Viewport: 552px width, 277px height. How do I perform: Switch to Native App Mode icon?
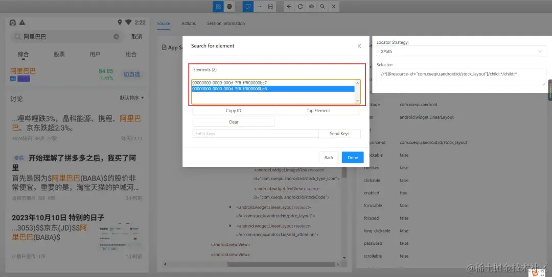coord(218,6)
